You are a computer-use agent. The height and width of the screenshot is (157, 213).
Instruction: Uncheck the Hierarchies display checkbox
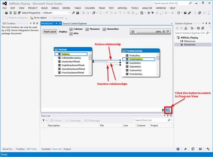104,29
